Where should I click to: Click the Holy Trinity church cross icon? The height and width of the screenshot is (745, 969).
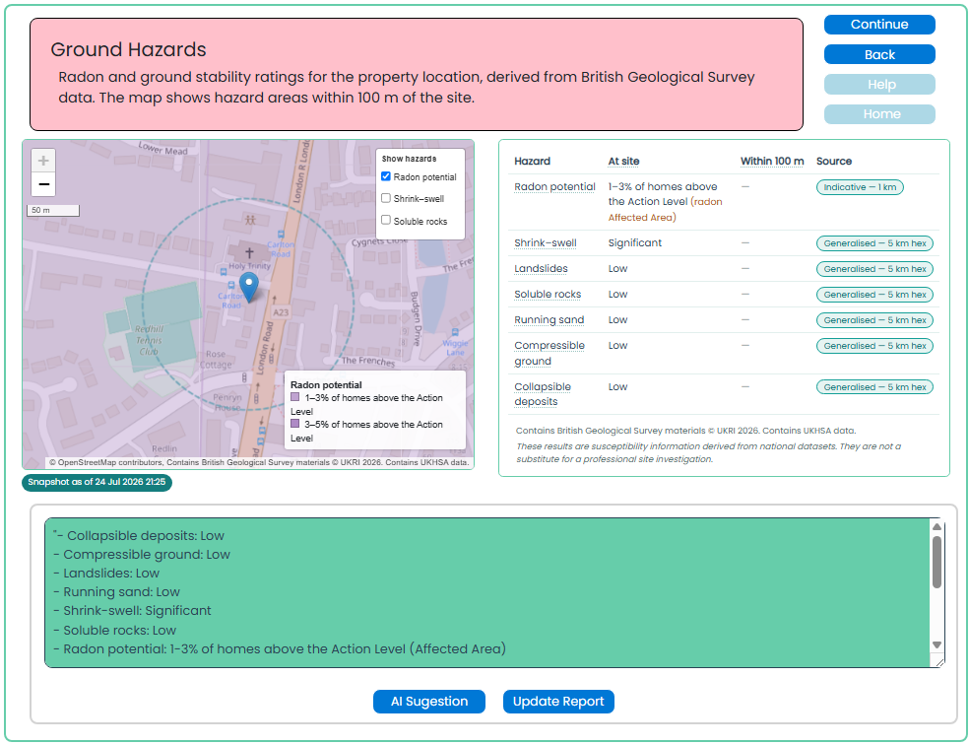(249, 252)
